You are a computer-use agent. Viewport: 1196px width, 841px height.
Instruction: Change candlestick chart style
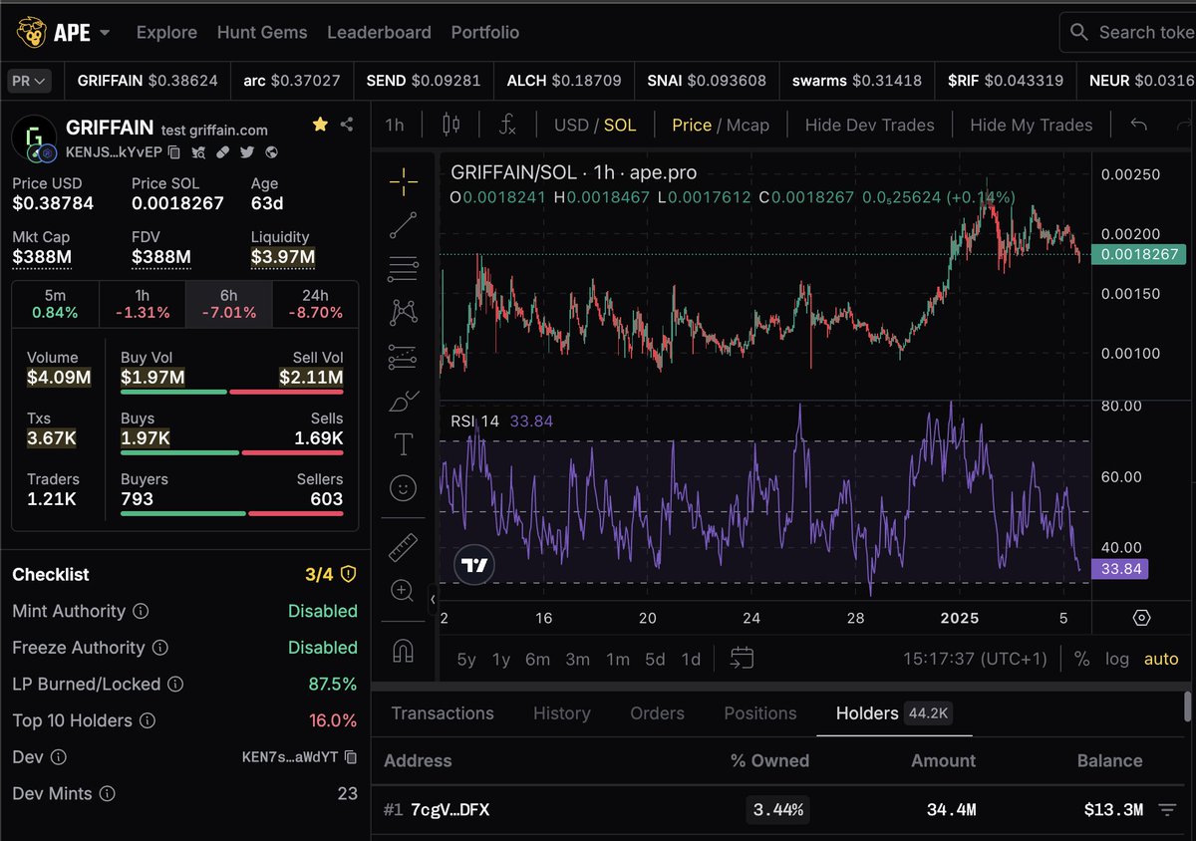coord(450,125)
